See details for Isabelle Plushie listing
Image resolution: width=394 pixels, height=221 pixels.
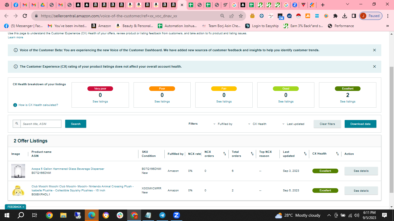pos(361,190)
